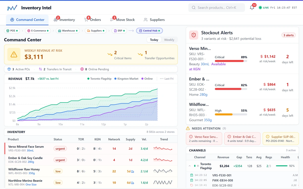Click the Suppliers pipeline chip
The image size is (303, 189).
click(96, 31)
